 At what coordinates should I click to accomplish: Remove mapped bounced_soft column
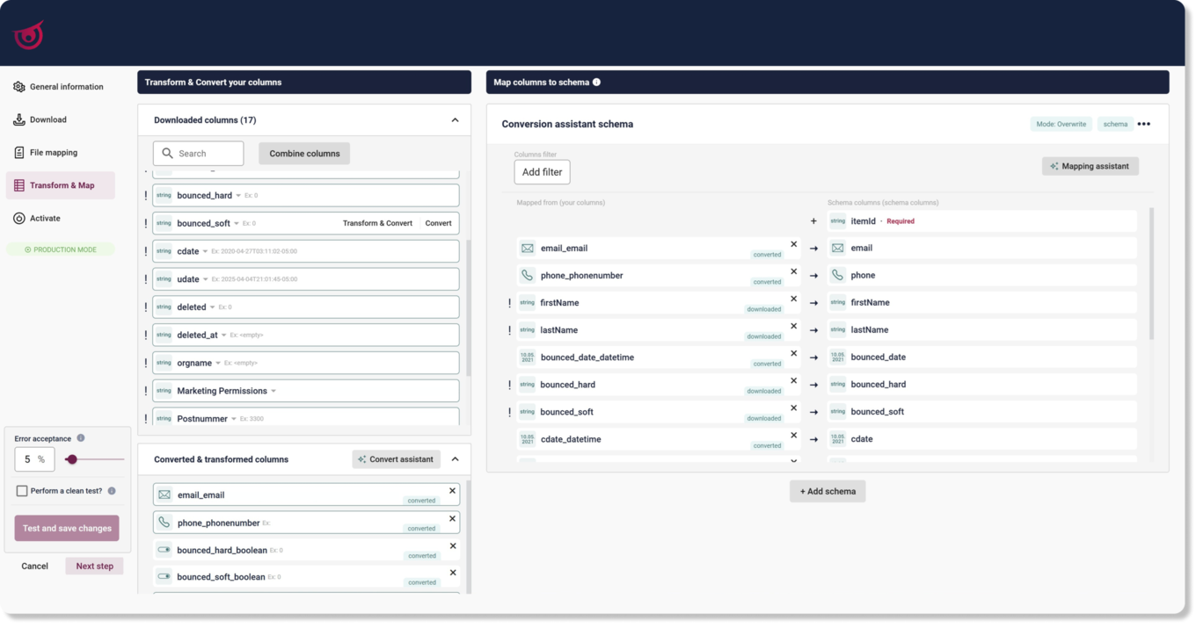pyautogui.click(x=793, y=408)
